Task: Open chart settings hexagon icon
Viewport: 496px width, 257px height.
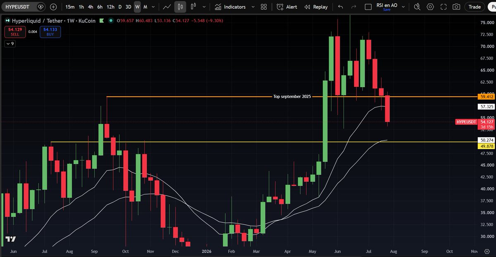Action: point(430,7)
